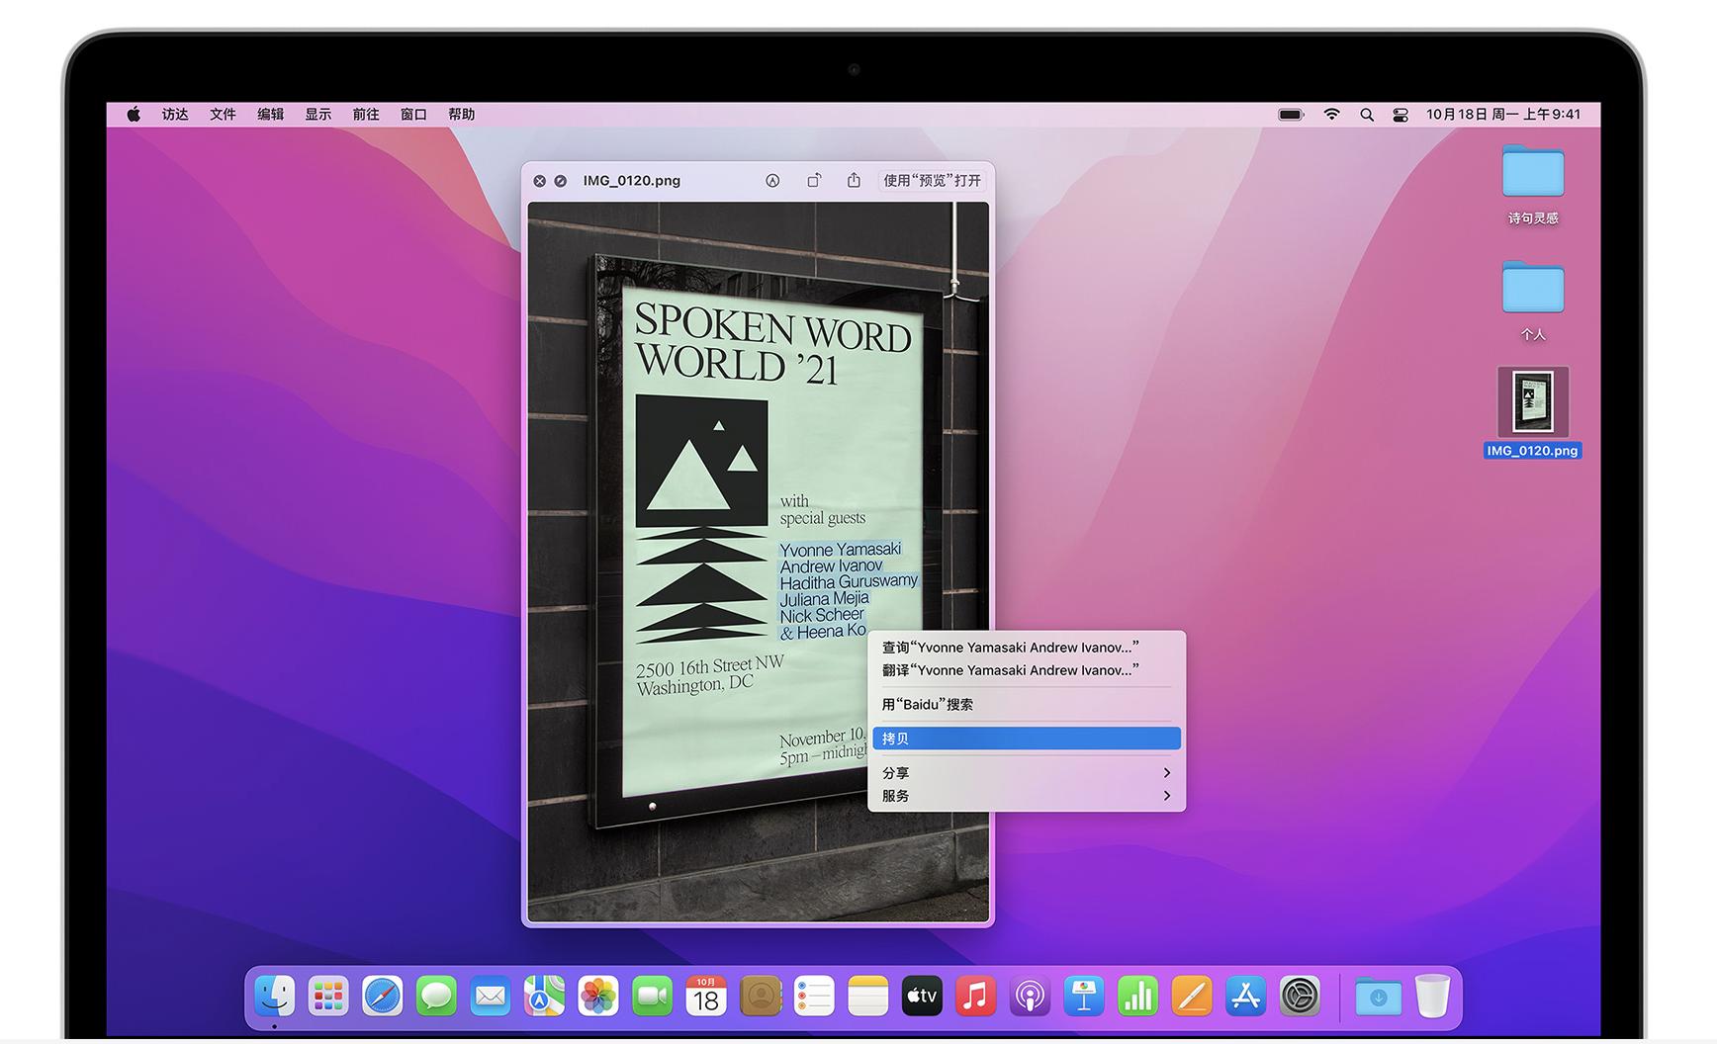Viewport: 1717px width, 1044px height.
Task: Expand the 服务 submenu
Action: (1026, 796)
